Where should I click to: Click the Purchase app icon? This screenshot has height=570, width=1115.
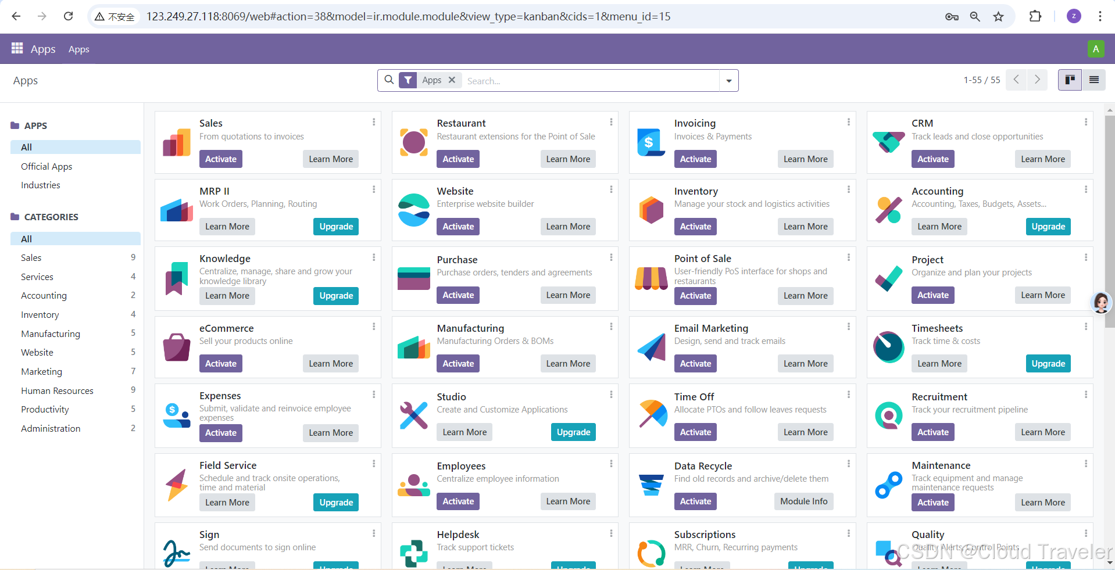pos(414,278)
